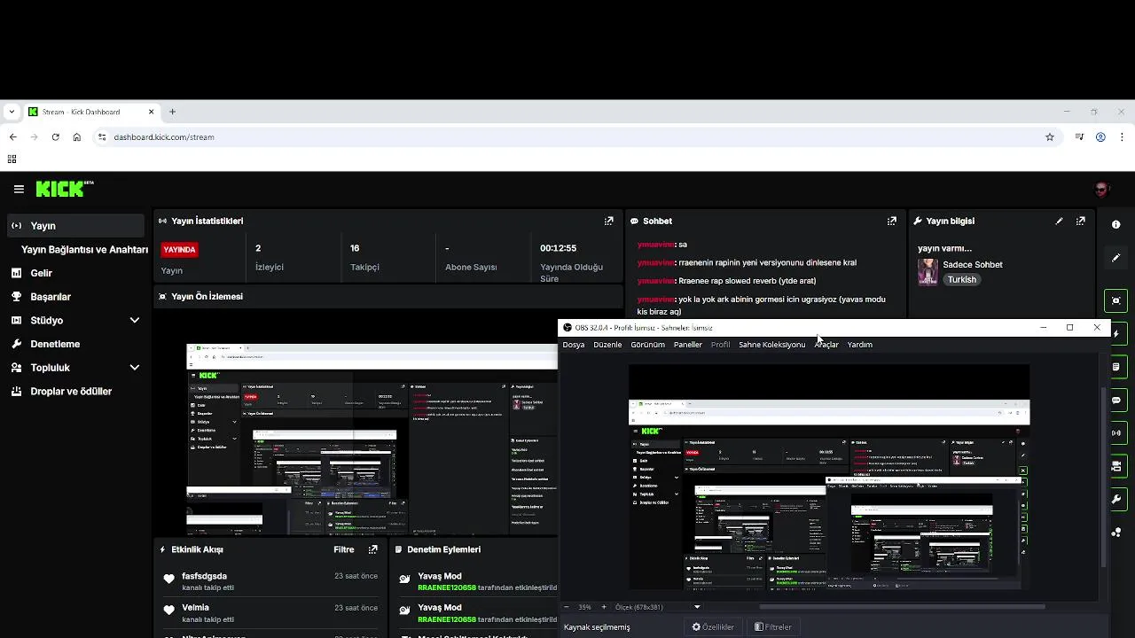Zoom in the OBS preview with plus
The image size is (1135, 638).
click(x=604, y=607)
